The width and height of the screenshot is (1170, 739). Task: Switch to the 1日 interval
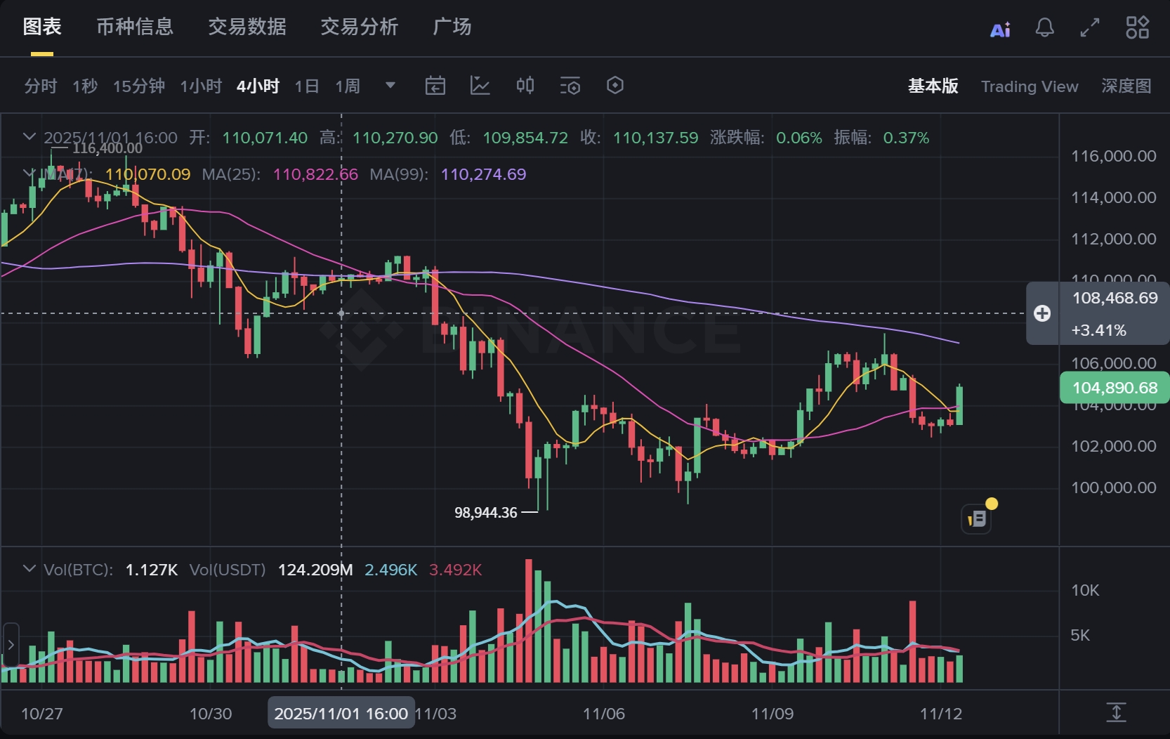pyautogui.click(x=307, y=86)
